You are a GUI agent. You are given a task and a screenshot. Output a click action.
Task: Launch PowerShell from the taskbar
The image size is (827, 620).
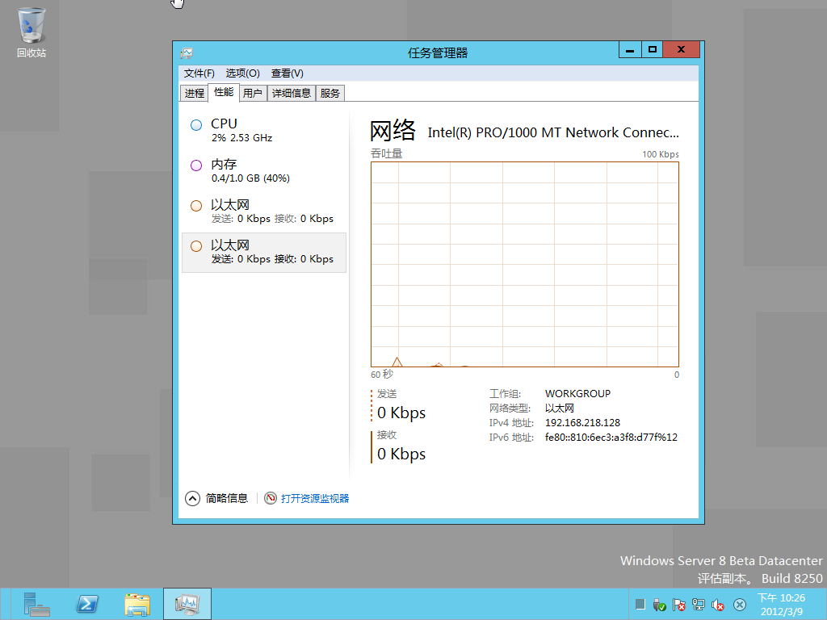click(87, 604)
